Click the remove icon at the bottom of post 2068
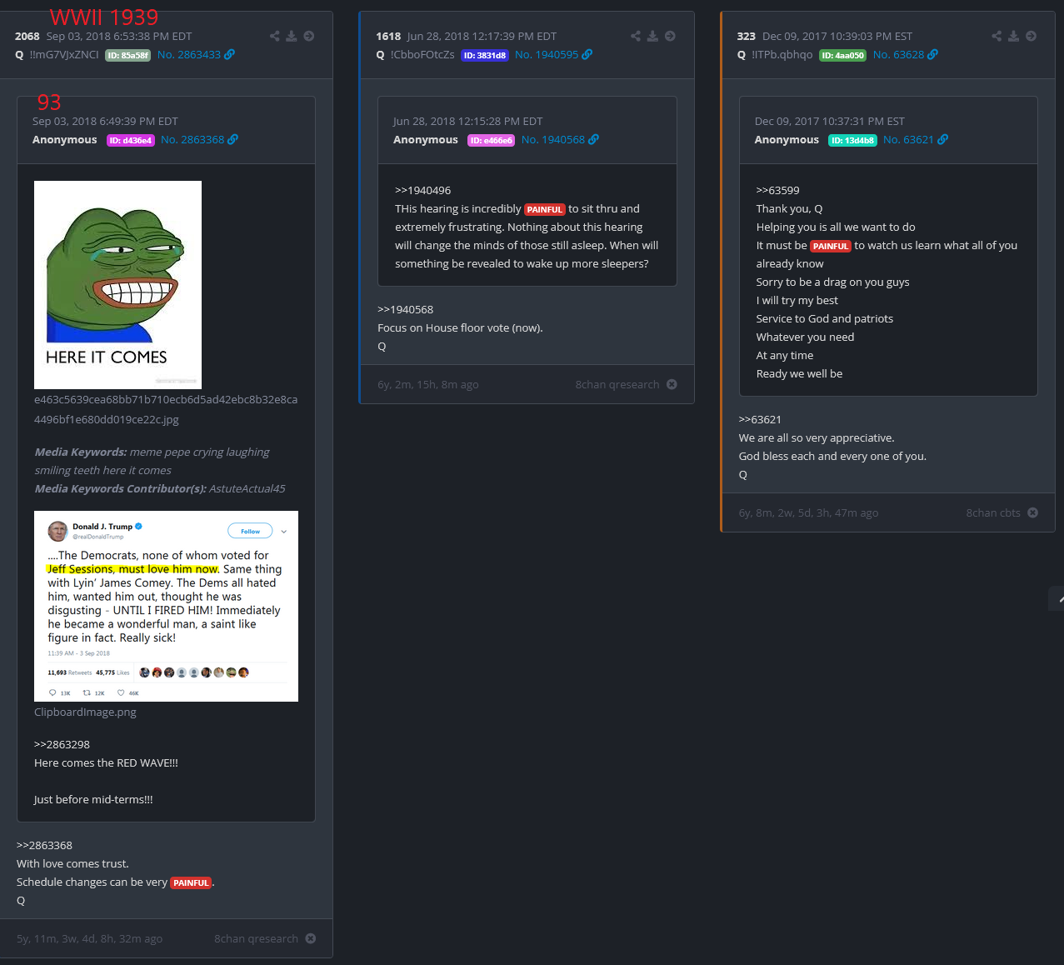The height and width of the screenshot is (965, 1064). pyautogui.click(x=311, y=938)
